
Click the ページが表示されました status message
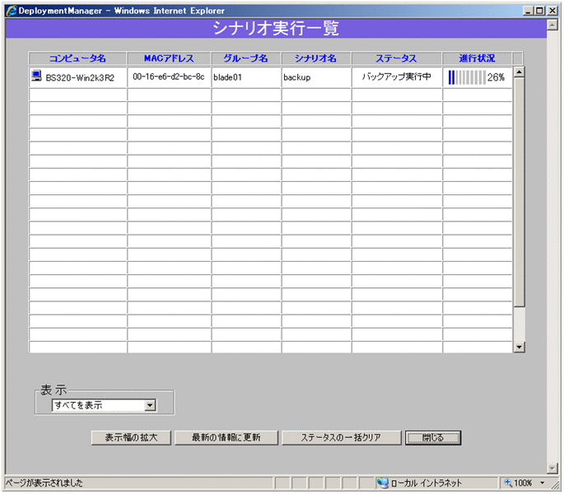pos(44,482)
